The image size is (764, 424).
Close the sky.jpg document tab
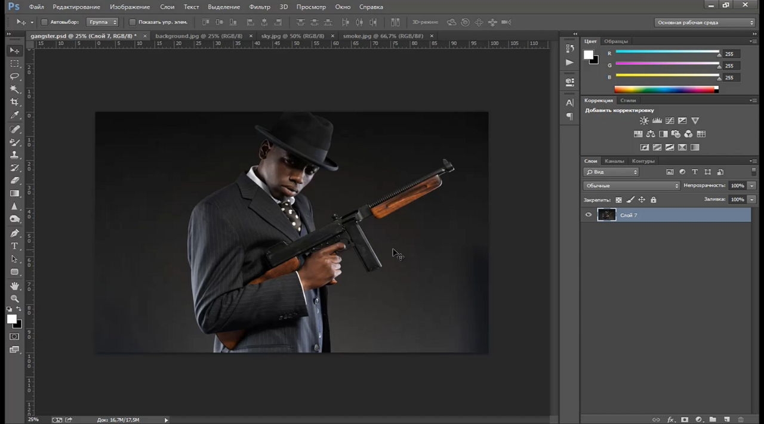332,36
